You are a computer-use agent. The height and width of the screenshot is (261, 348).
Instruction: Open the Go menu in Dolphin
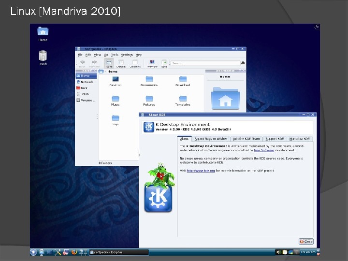106,55
